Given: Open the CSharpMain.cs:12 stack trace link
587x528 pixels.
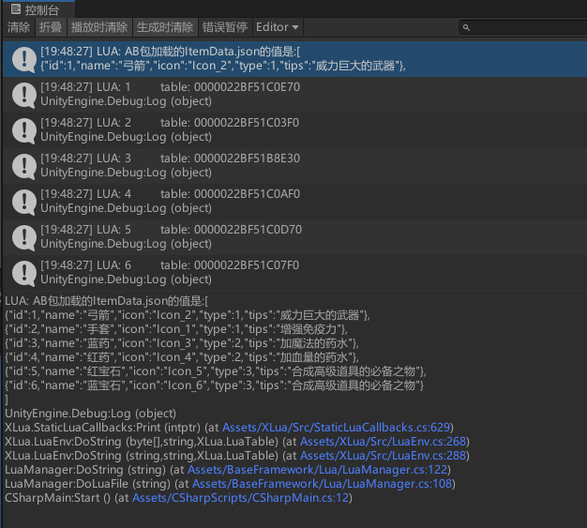Looking at the screenshot, I should 241,498.
